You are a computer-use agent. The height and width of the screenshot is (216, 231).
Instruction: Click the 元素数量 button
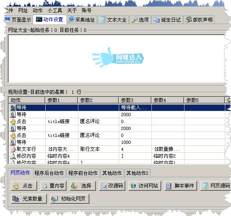tap(29, 199)
